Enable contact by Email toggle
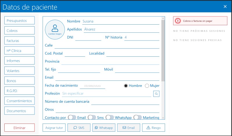 (72, 117)
